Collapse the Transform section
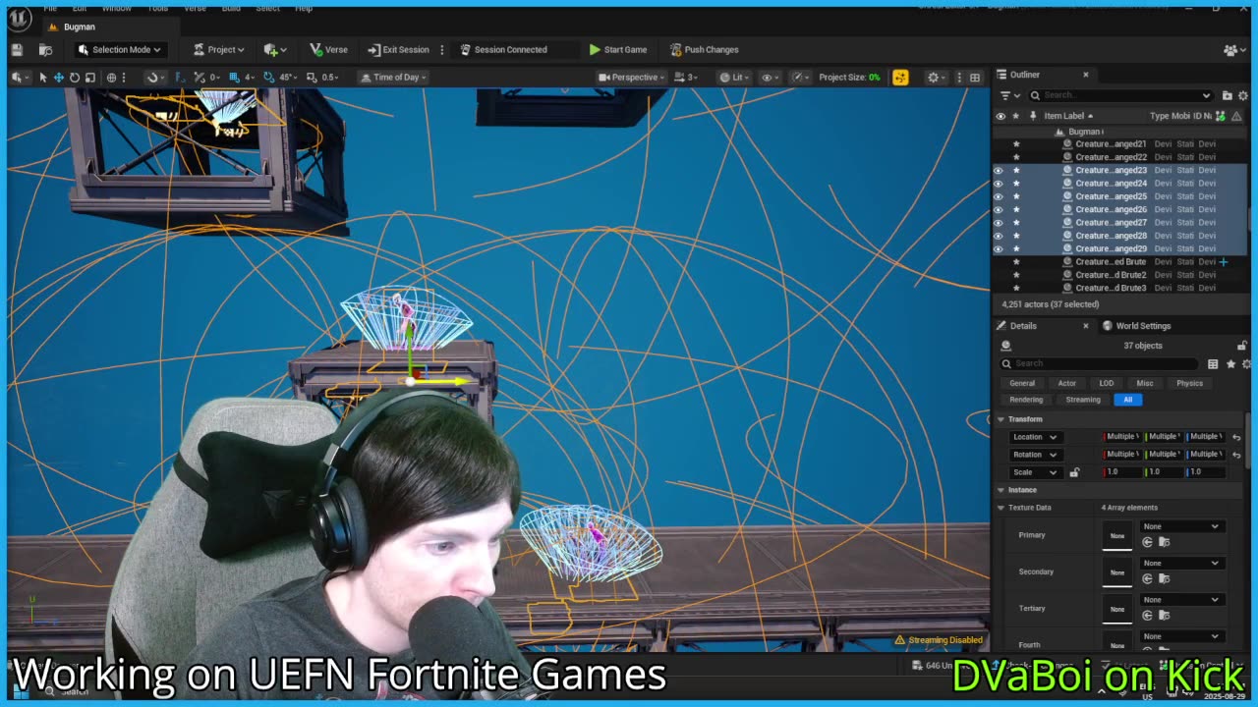Image resolution: width=1258 pixels, height=707 pixels. [x=1001, y=419]
